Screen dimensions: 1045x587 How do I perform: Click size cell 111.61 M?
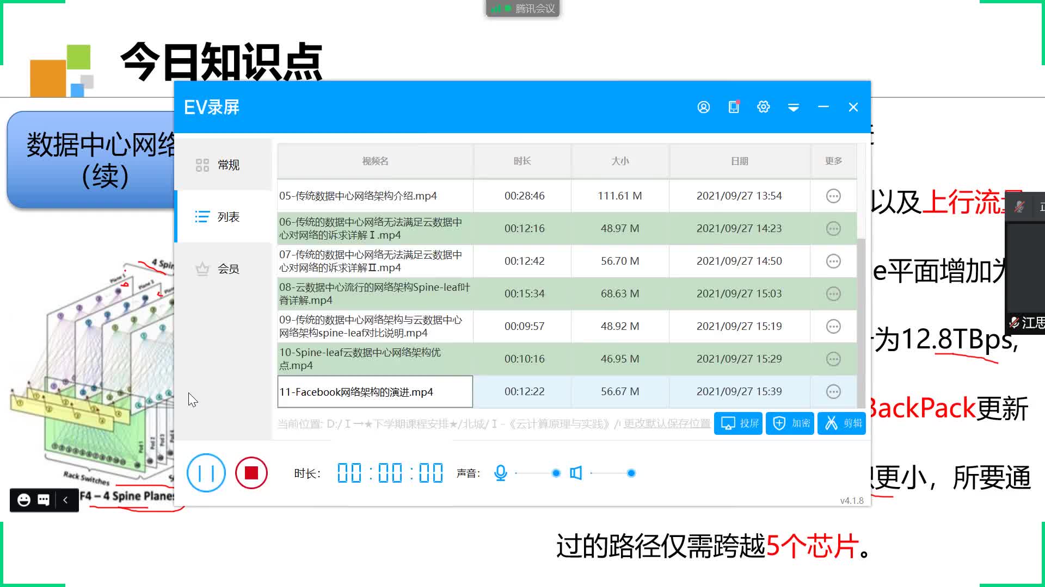620,196
